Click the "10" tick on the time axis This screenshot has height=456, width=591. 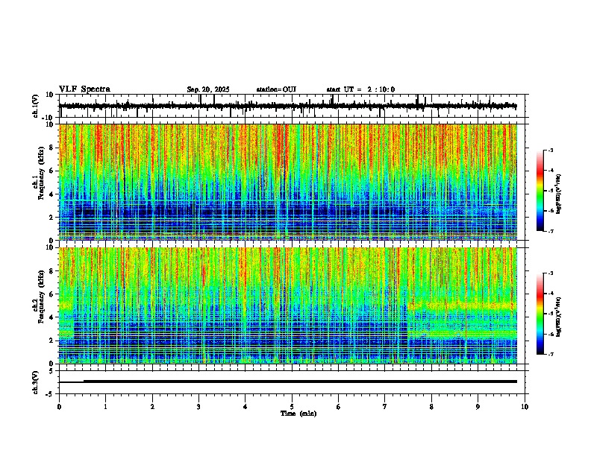point(525,407)
